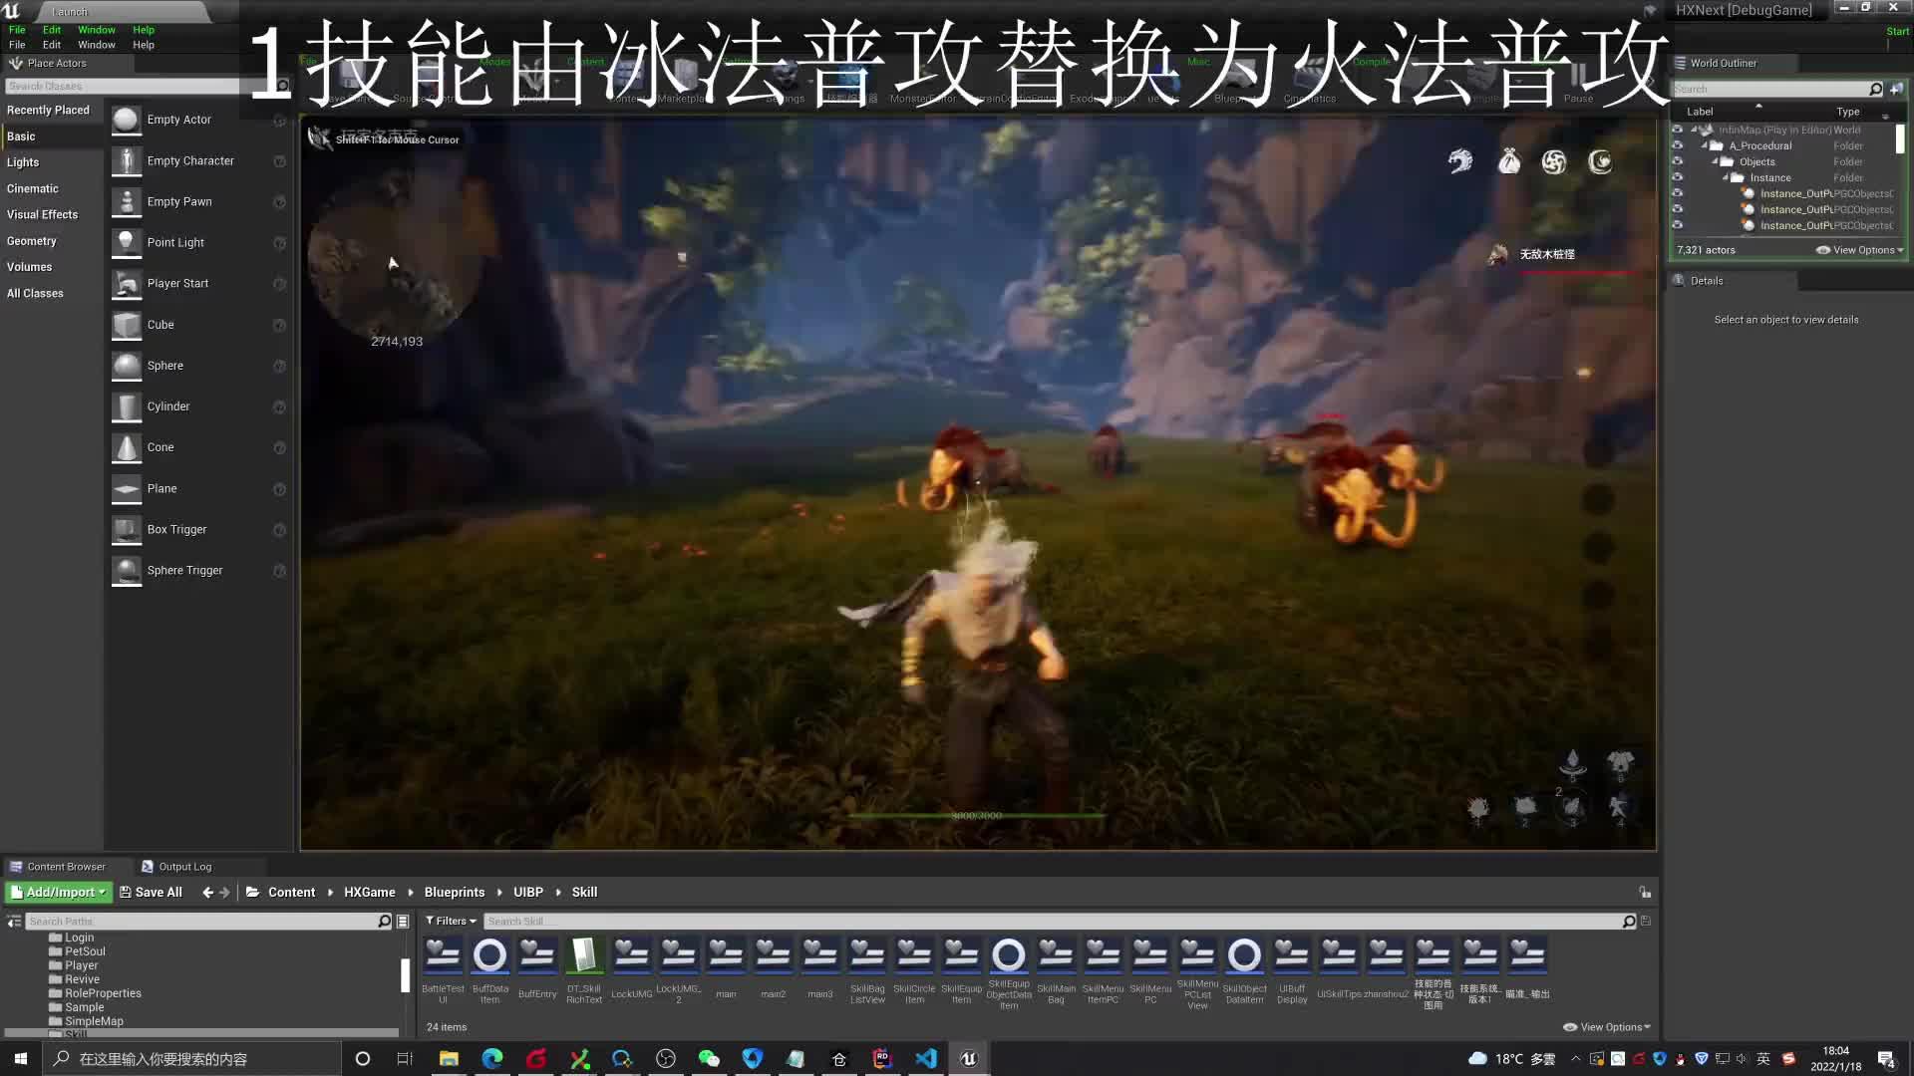This screenshot has height=1076, width=1914.
Task: Open Windows Start menu
Action: (x=21, y=1058)
